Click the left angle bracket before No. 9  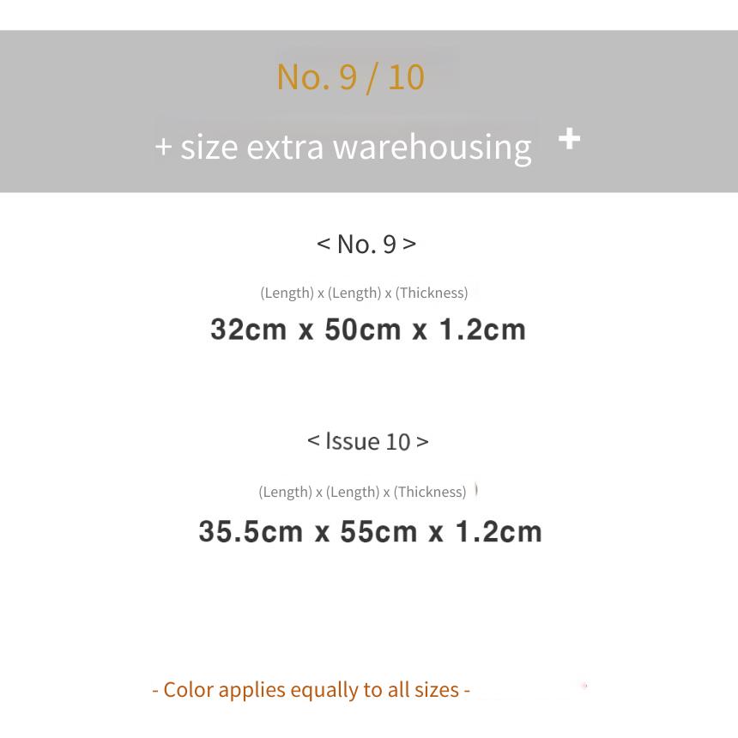pos(324,244)
